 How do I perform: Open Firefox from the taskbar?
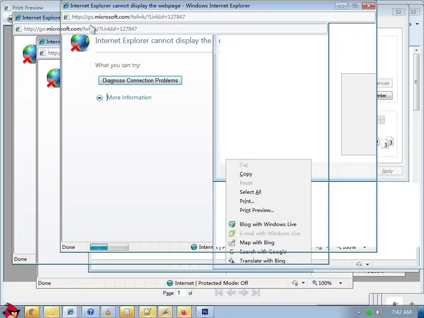point(184,312)
